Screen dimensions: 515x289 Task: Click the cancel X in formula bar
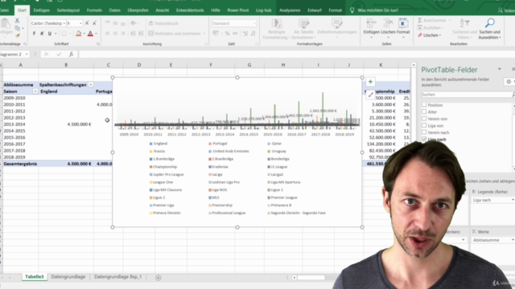tap(47, 55)
